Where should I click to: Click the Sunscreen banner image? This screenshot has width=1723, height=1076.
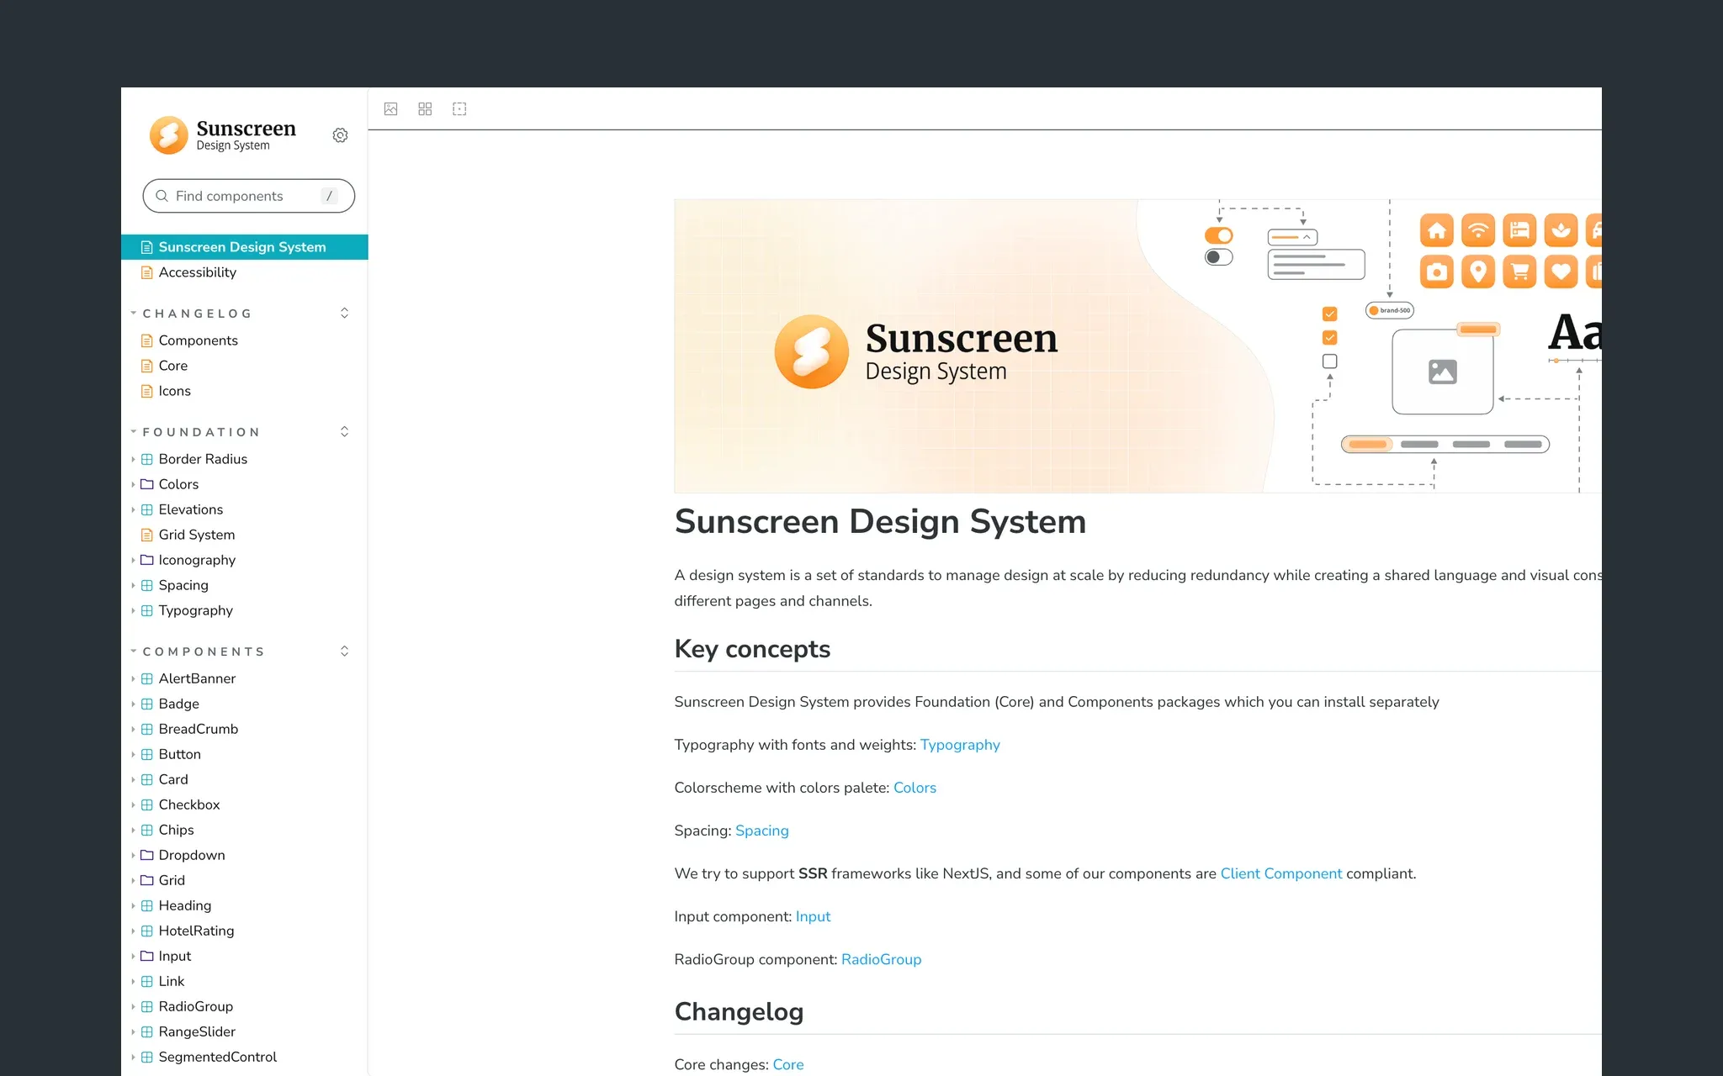point(1137,345)
